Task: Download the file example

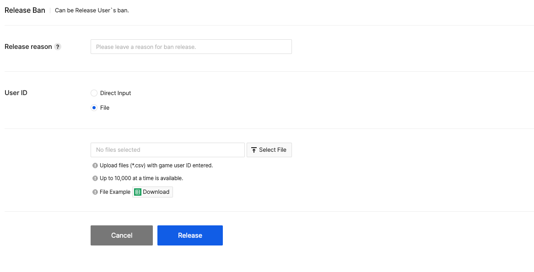Action: click(152, 192)
